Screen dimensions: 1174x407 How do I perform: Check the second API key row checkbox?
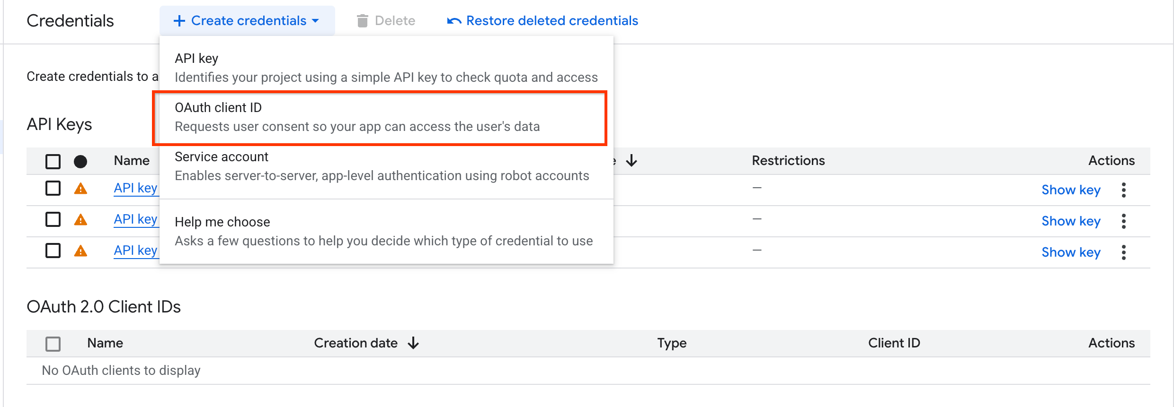[53, 219]
